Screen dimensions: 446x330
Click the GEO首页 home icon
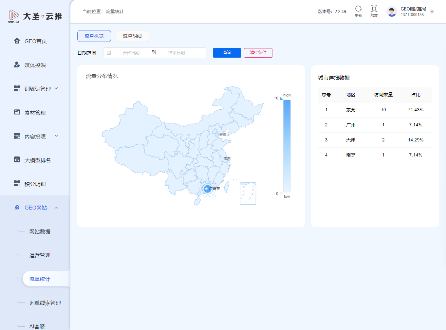click(17, 41)
